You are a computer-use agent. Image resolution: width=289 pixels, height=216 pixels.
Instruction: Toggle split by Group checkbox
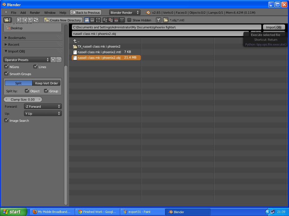click(x=46, y=91)
